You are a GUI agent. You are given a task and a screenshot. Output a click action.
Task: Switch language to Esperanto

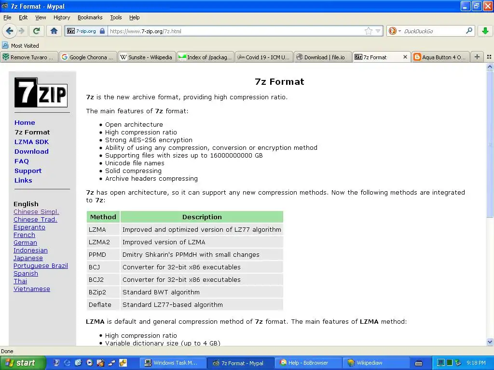[29, 227]
